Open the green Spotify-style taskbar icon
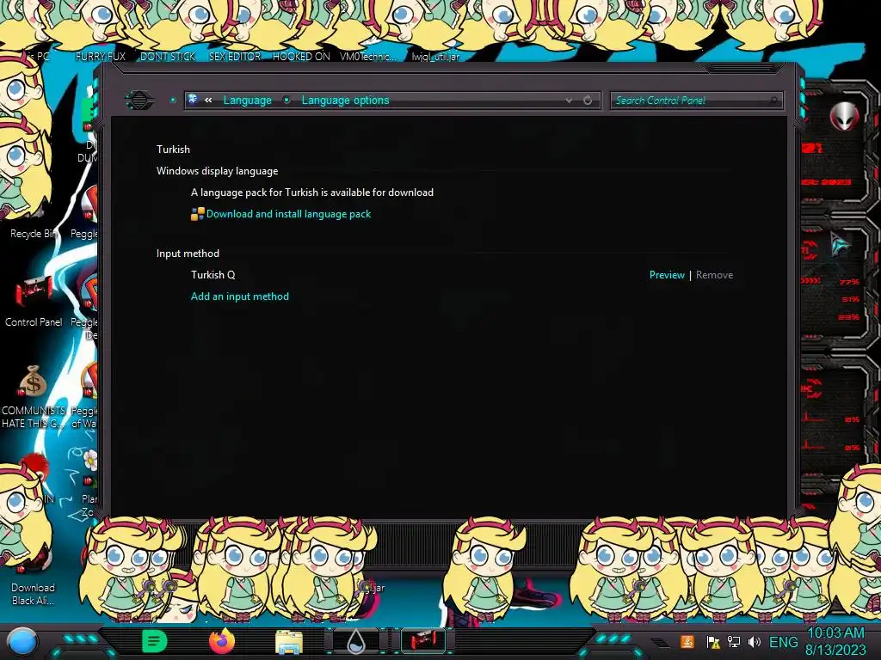The image size is (881, 660). coord(155,641)
